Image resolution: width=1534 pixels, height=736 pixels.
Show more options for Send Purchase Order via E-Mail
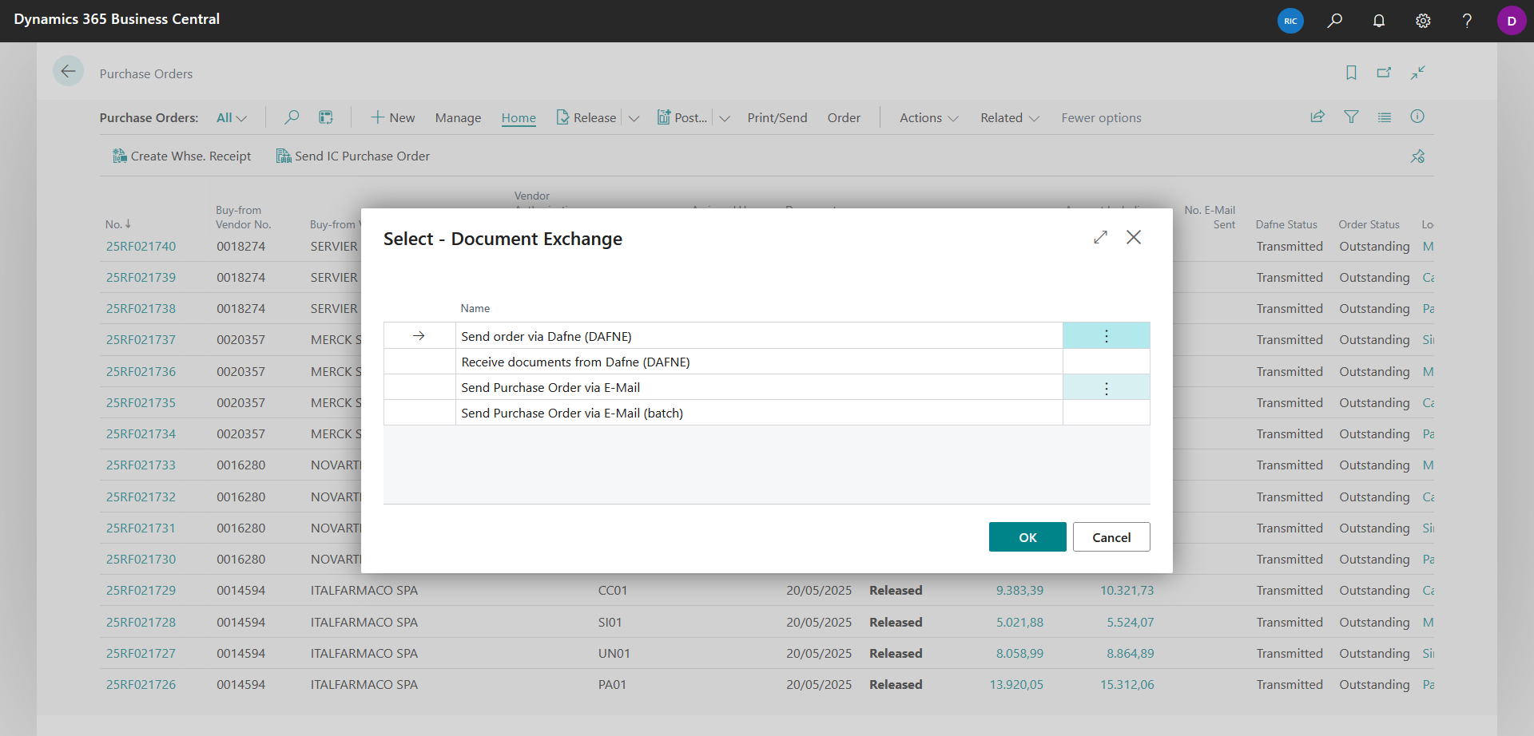pos(1107,388)
